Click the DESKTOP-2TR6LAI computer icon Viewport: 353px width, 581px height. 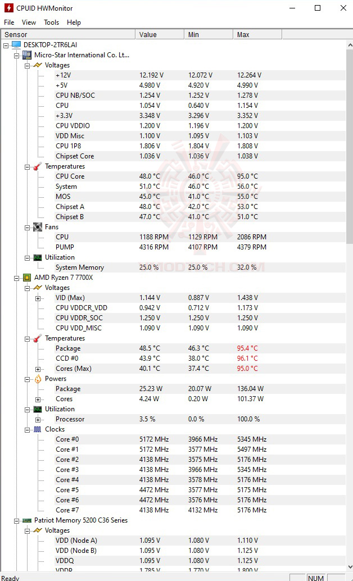[16, 45]
